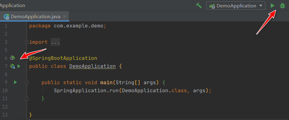Image resolution: width=289 pixels, height=120 pixels.
Task: Open the DemoApplication run configuration dropdown
Action: (236, 6)
